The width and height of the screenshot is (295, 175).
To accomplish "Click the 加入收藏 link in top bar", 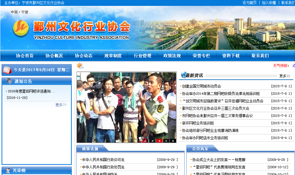I will [269, 3].
